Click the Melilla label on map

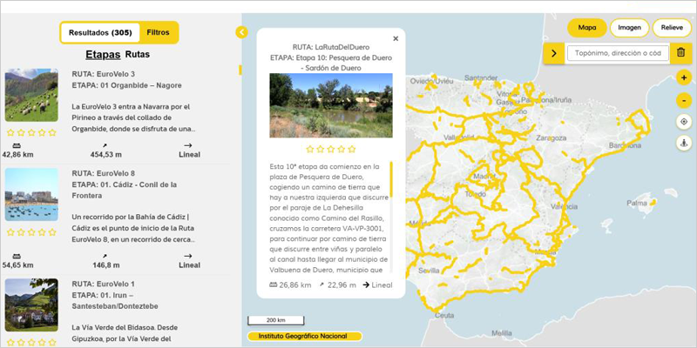pos(502,332)
